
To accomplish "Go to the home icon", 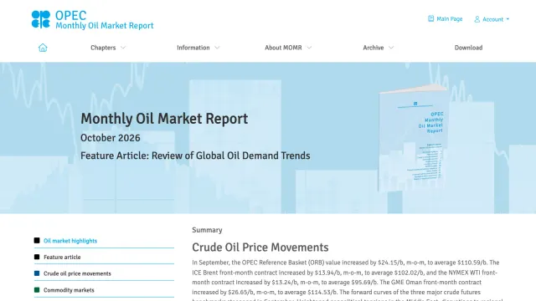I will coord(43,48).
